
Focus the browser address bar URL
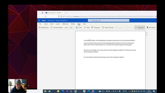point(110,17)
